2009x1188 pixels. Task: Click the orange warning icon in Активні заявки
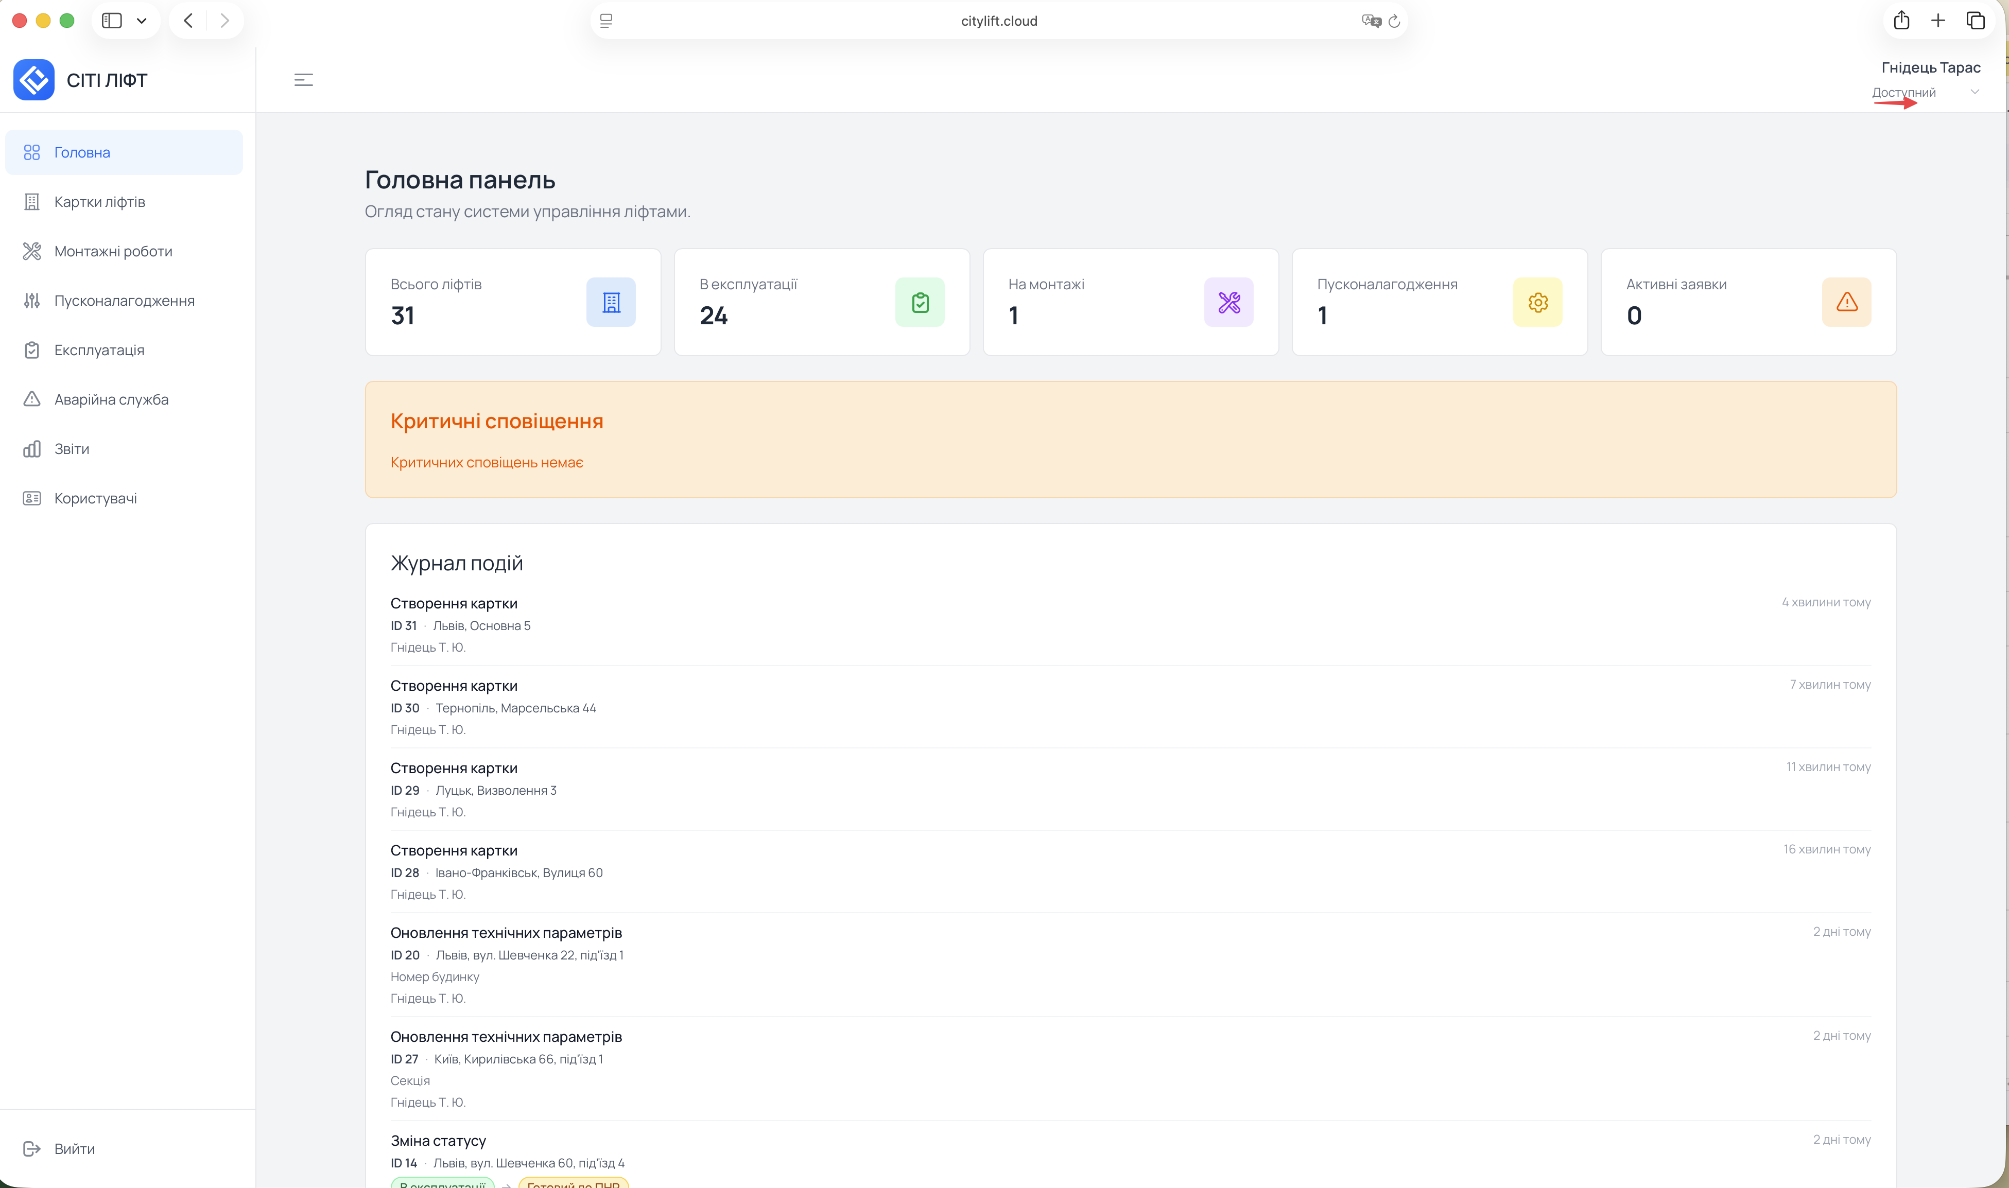click(1846, 303)
